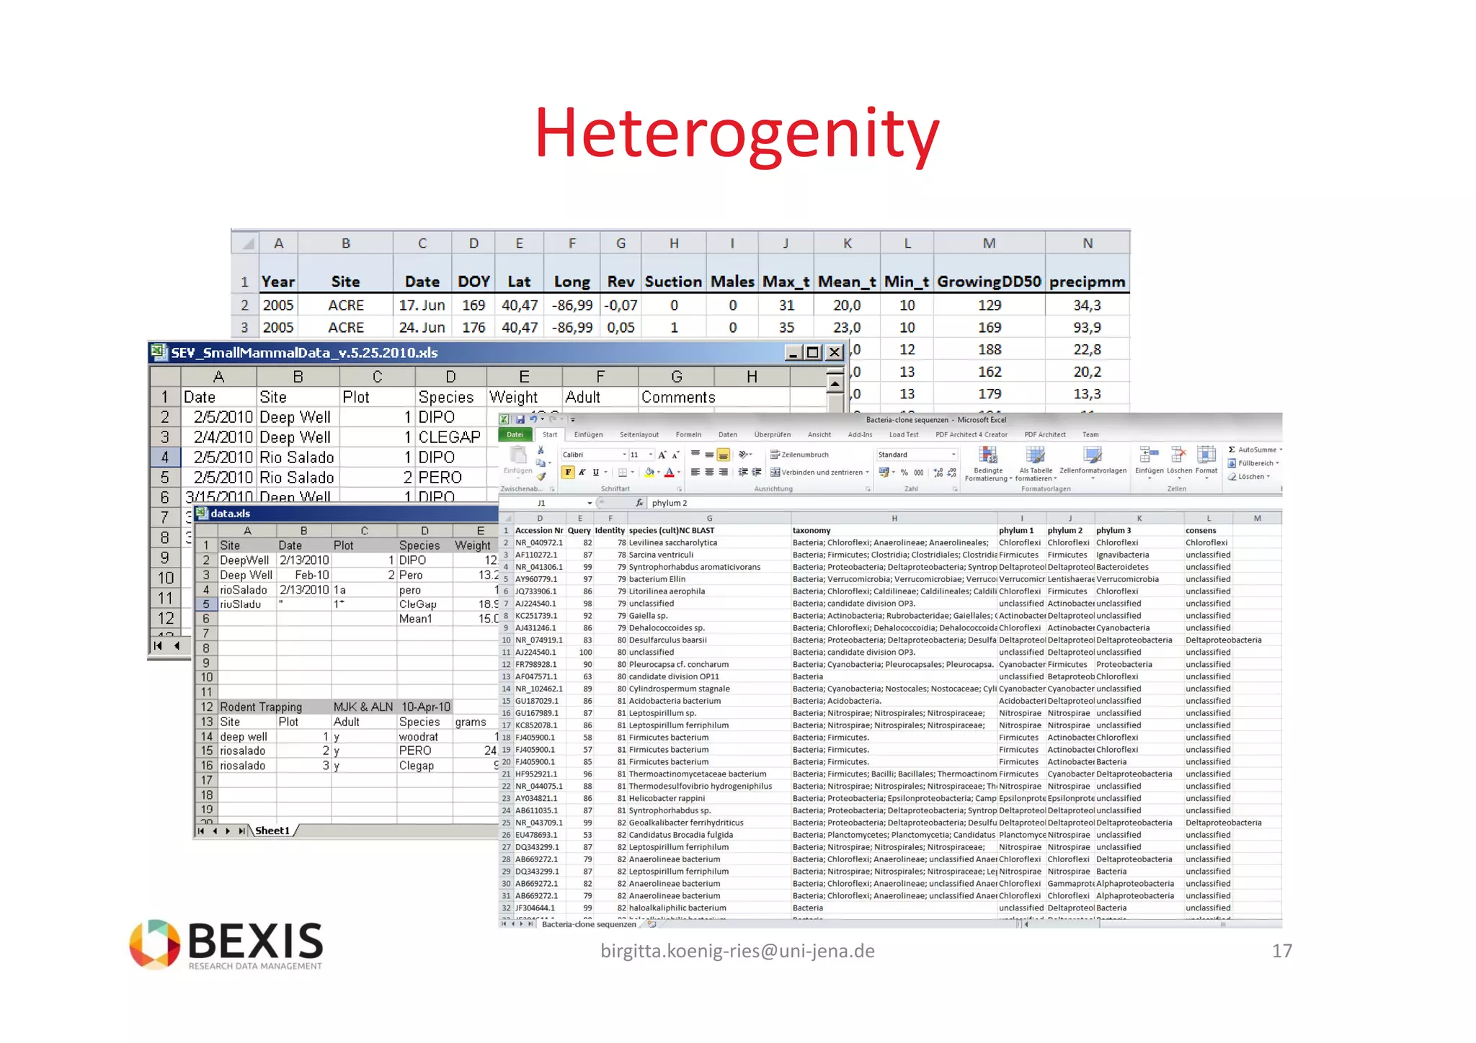Image resolution: width=1476 pixels, height=1043 pixels.
Task: Select Sheet1 tab in data.xls
Action: click(272, 831)
